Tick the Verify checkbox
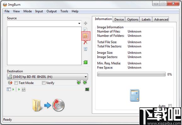Image resolution: width=182 pixels, height=125 pixels. [x=43, y=83]
